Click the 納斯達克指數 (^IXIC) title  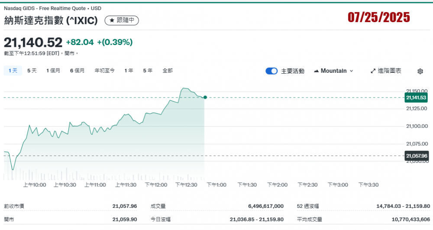point(51,20)
